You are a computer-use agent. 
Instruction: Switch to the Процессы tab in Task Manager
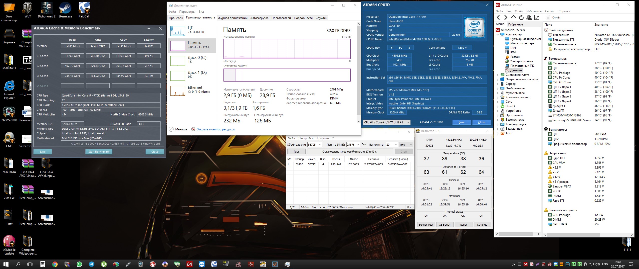tap(176, 18)
